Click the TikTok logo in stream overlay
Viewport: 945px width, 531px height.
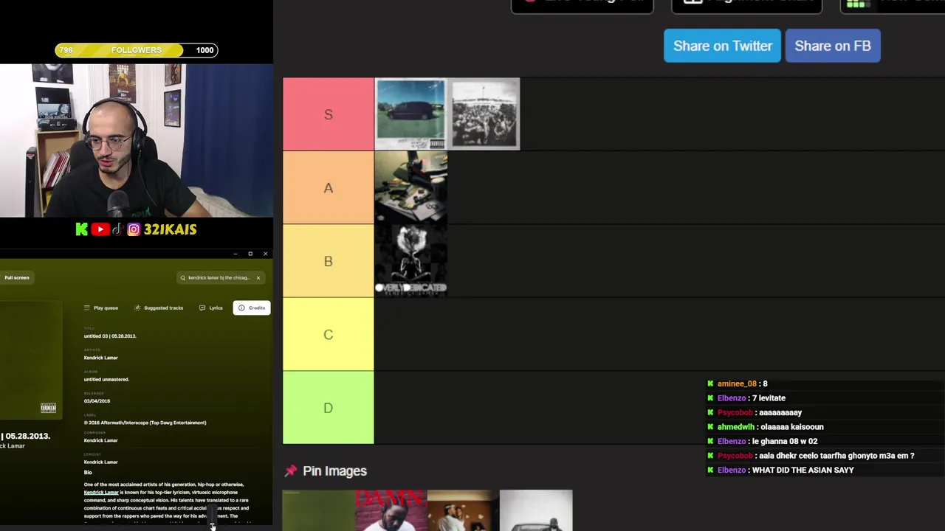point(117,229)
